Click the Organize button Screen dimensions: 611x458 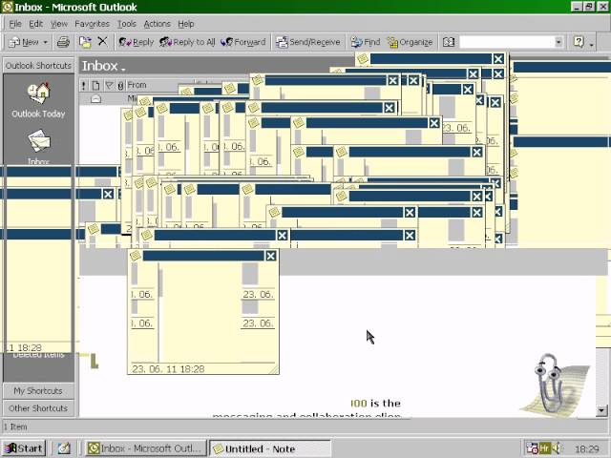click(410, 42)
